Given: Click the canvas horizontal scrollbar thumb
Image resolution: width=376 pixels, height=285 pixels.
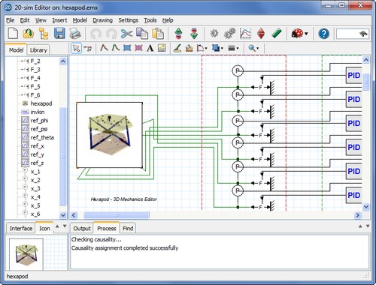Looking at the screenshot, I should tap(117, 215).
